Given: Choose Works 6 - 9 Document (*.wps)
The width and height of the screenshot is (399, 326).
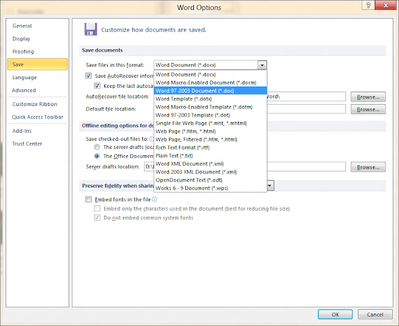Looking at the screenshot, I should pos(211,188).
